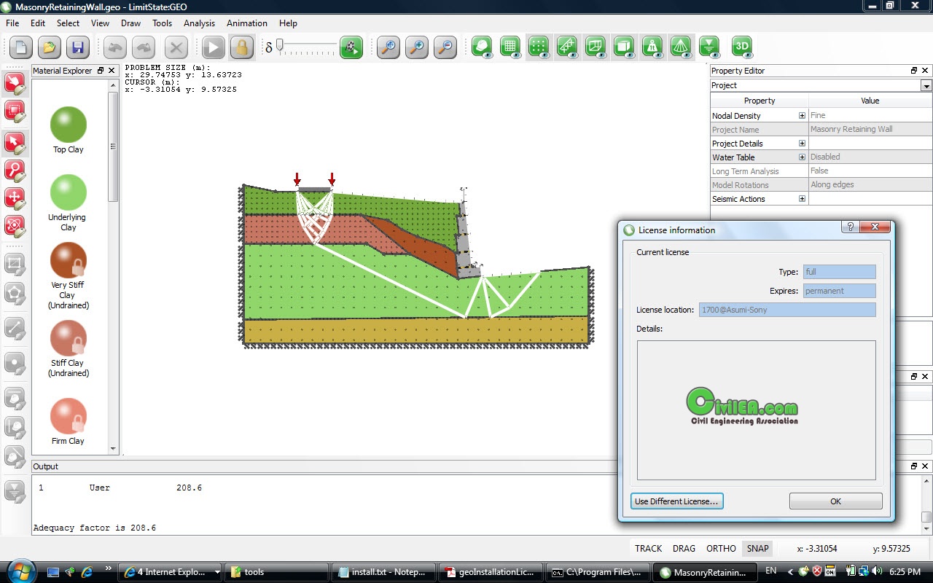Toggle grid visibility icon
Screen dimensions: 933x583
[510, 47]
